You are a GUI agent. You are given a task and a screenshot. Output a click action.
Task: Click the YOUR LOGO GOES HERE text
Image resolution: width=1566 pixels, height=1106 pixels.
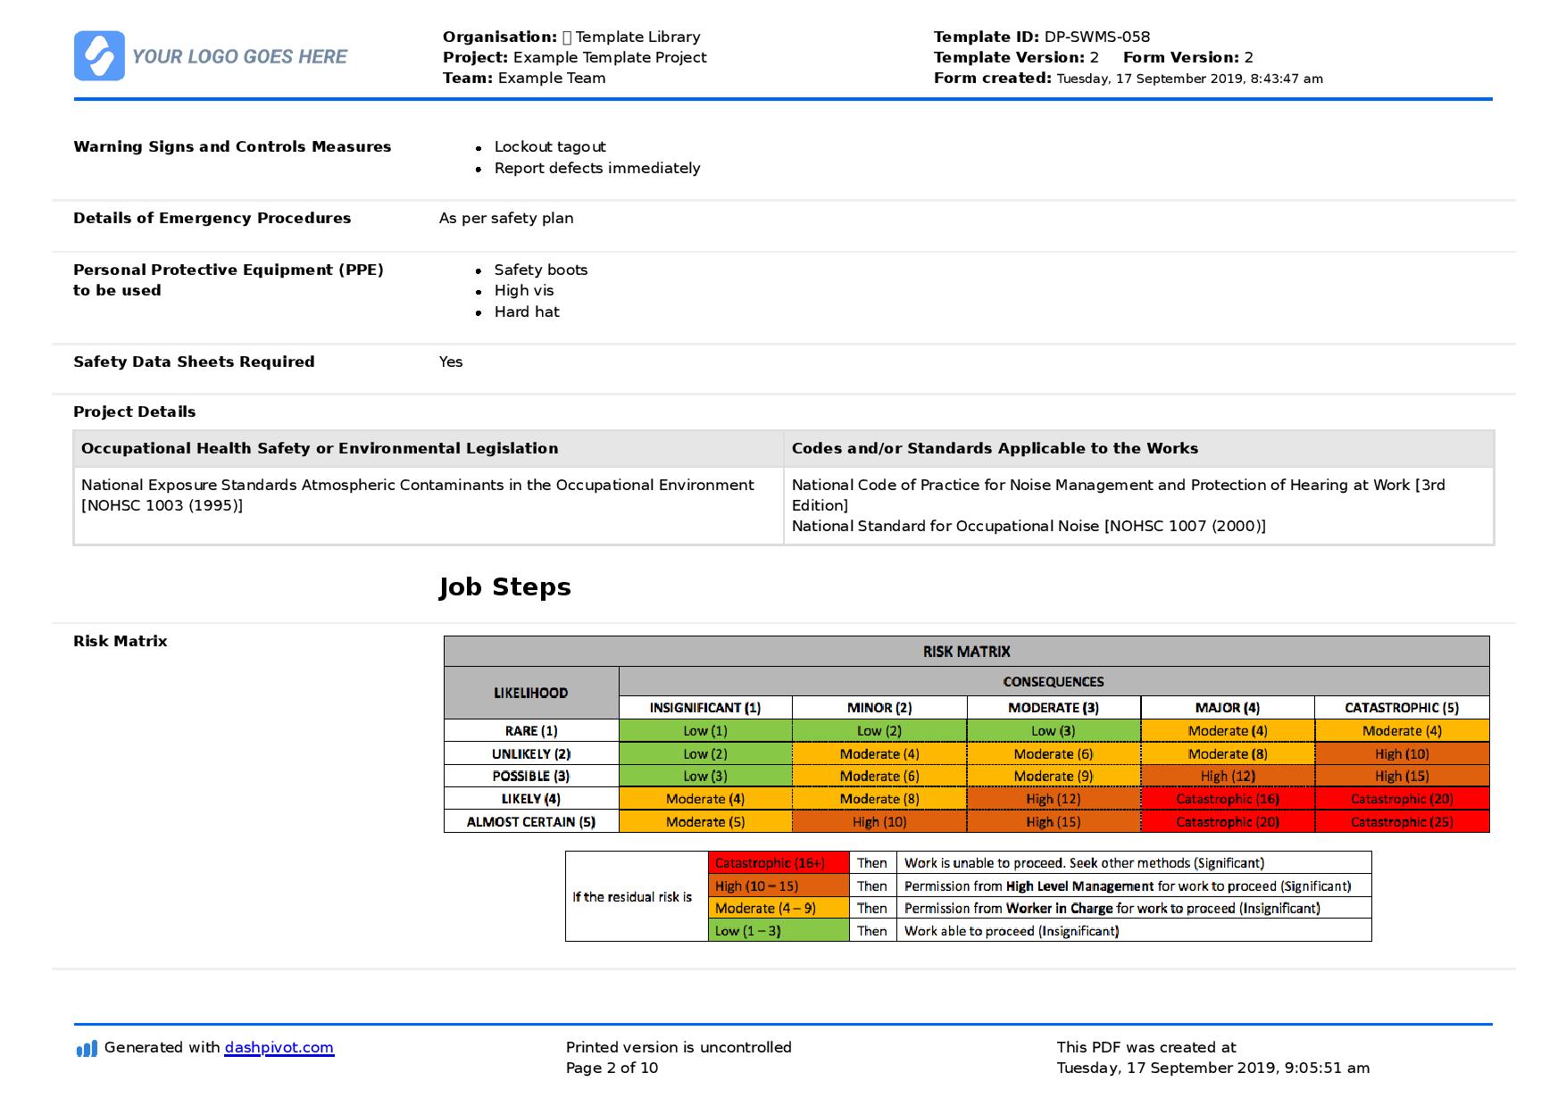(x=239, y=57)
